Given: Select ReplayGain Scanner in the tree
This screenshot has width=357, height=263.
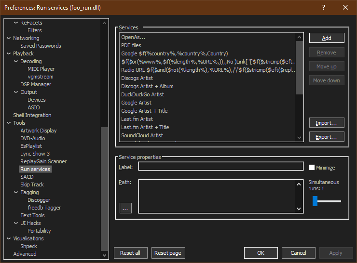Looking at the screenshot, I should coord(43,161).
